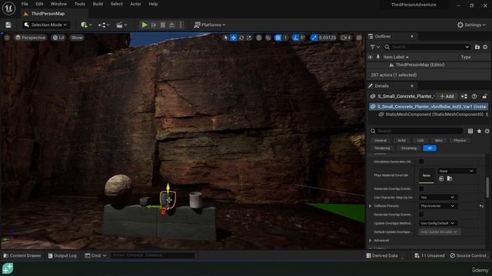Filter Details by General
This screenshot has height=276, width=492.
pyautogui.click(x=381, y=140)
